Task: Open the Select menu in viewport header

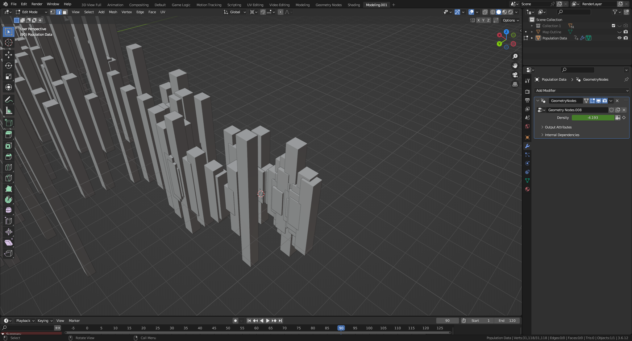Action: [89, 12]
